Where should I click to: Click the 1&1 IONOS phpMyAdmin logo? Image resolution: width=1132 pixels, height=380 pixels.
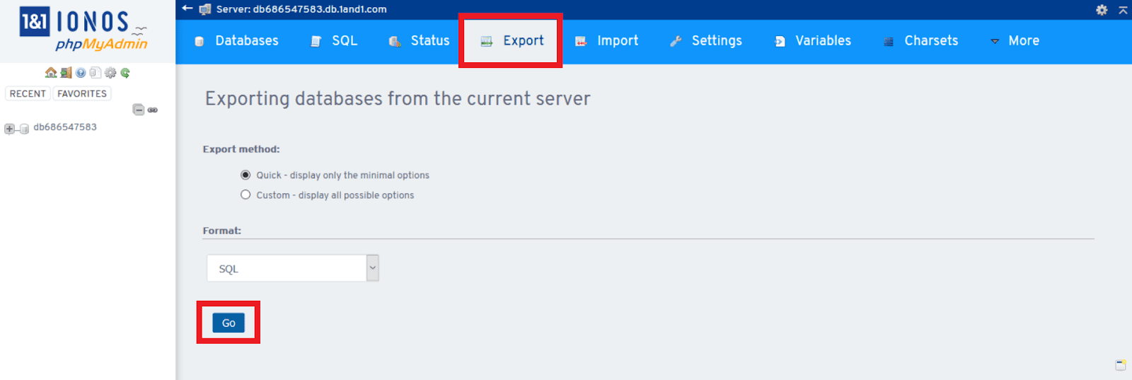83,30
